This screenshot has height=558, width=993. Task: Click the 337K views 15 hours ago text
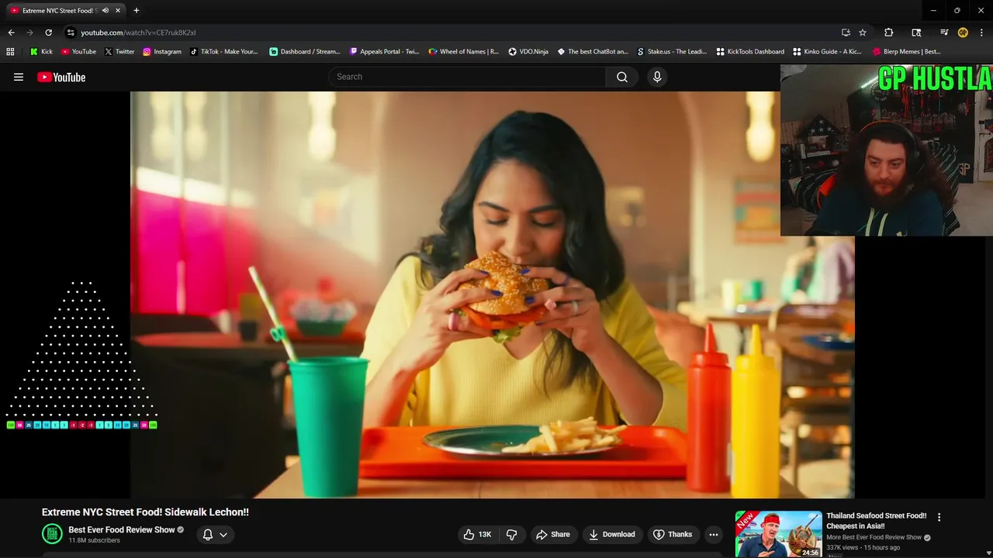[x=863, y=547]
